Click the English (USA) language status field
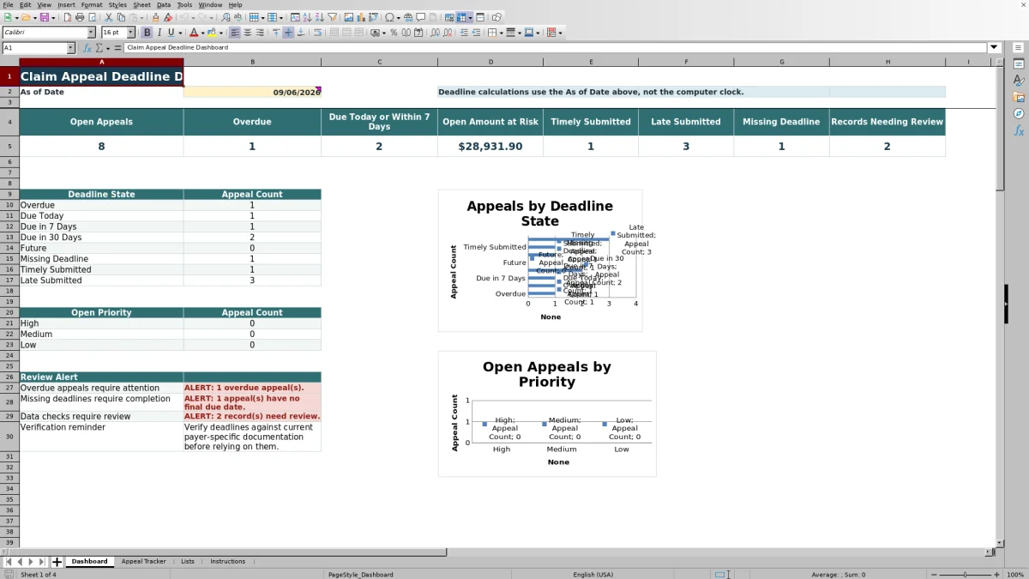Viewport: 1029px width, 579px height. 593,575
